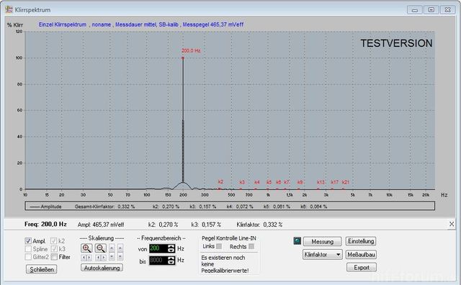Click the Meßaufbau button
This screenshot has height=285, width=461.
[x=361, y=255]
